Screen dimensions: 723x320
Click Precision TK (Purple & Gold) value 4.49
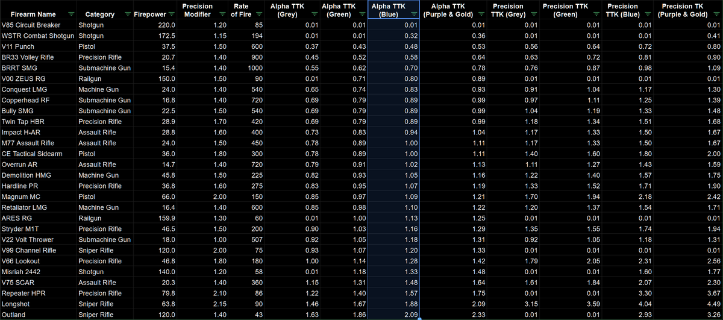point(713,304)
